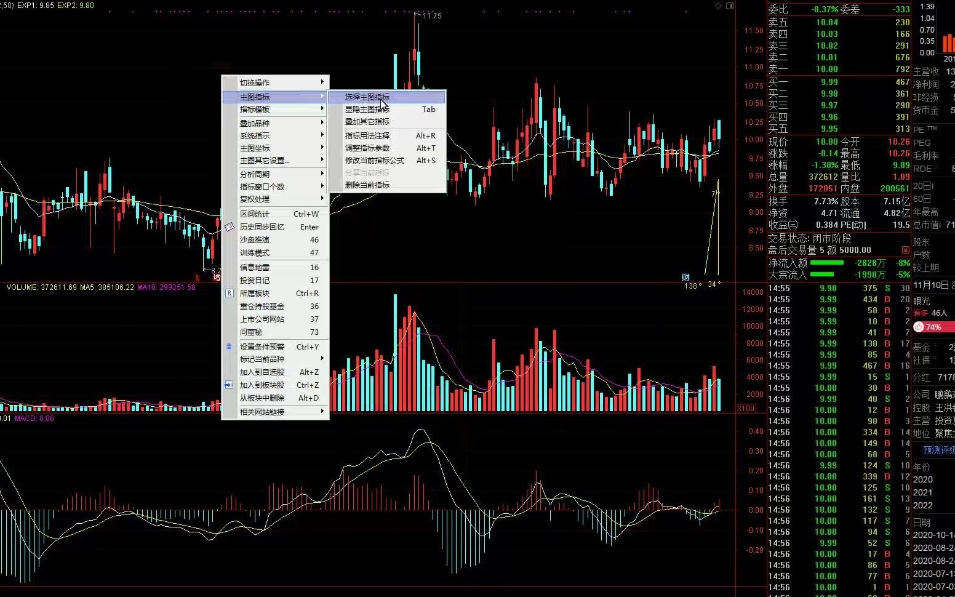Click the 买一 price 9.99 row
The height and width of the screenshot is (597, 955).
pyautogui.click(x=839, y=82)
